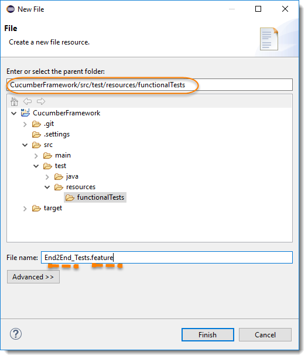Click the Eclipse logo in title bar
Screen dimensions: 308x359
[x=11, y=9]
